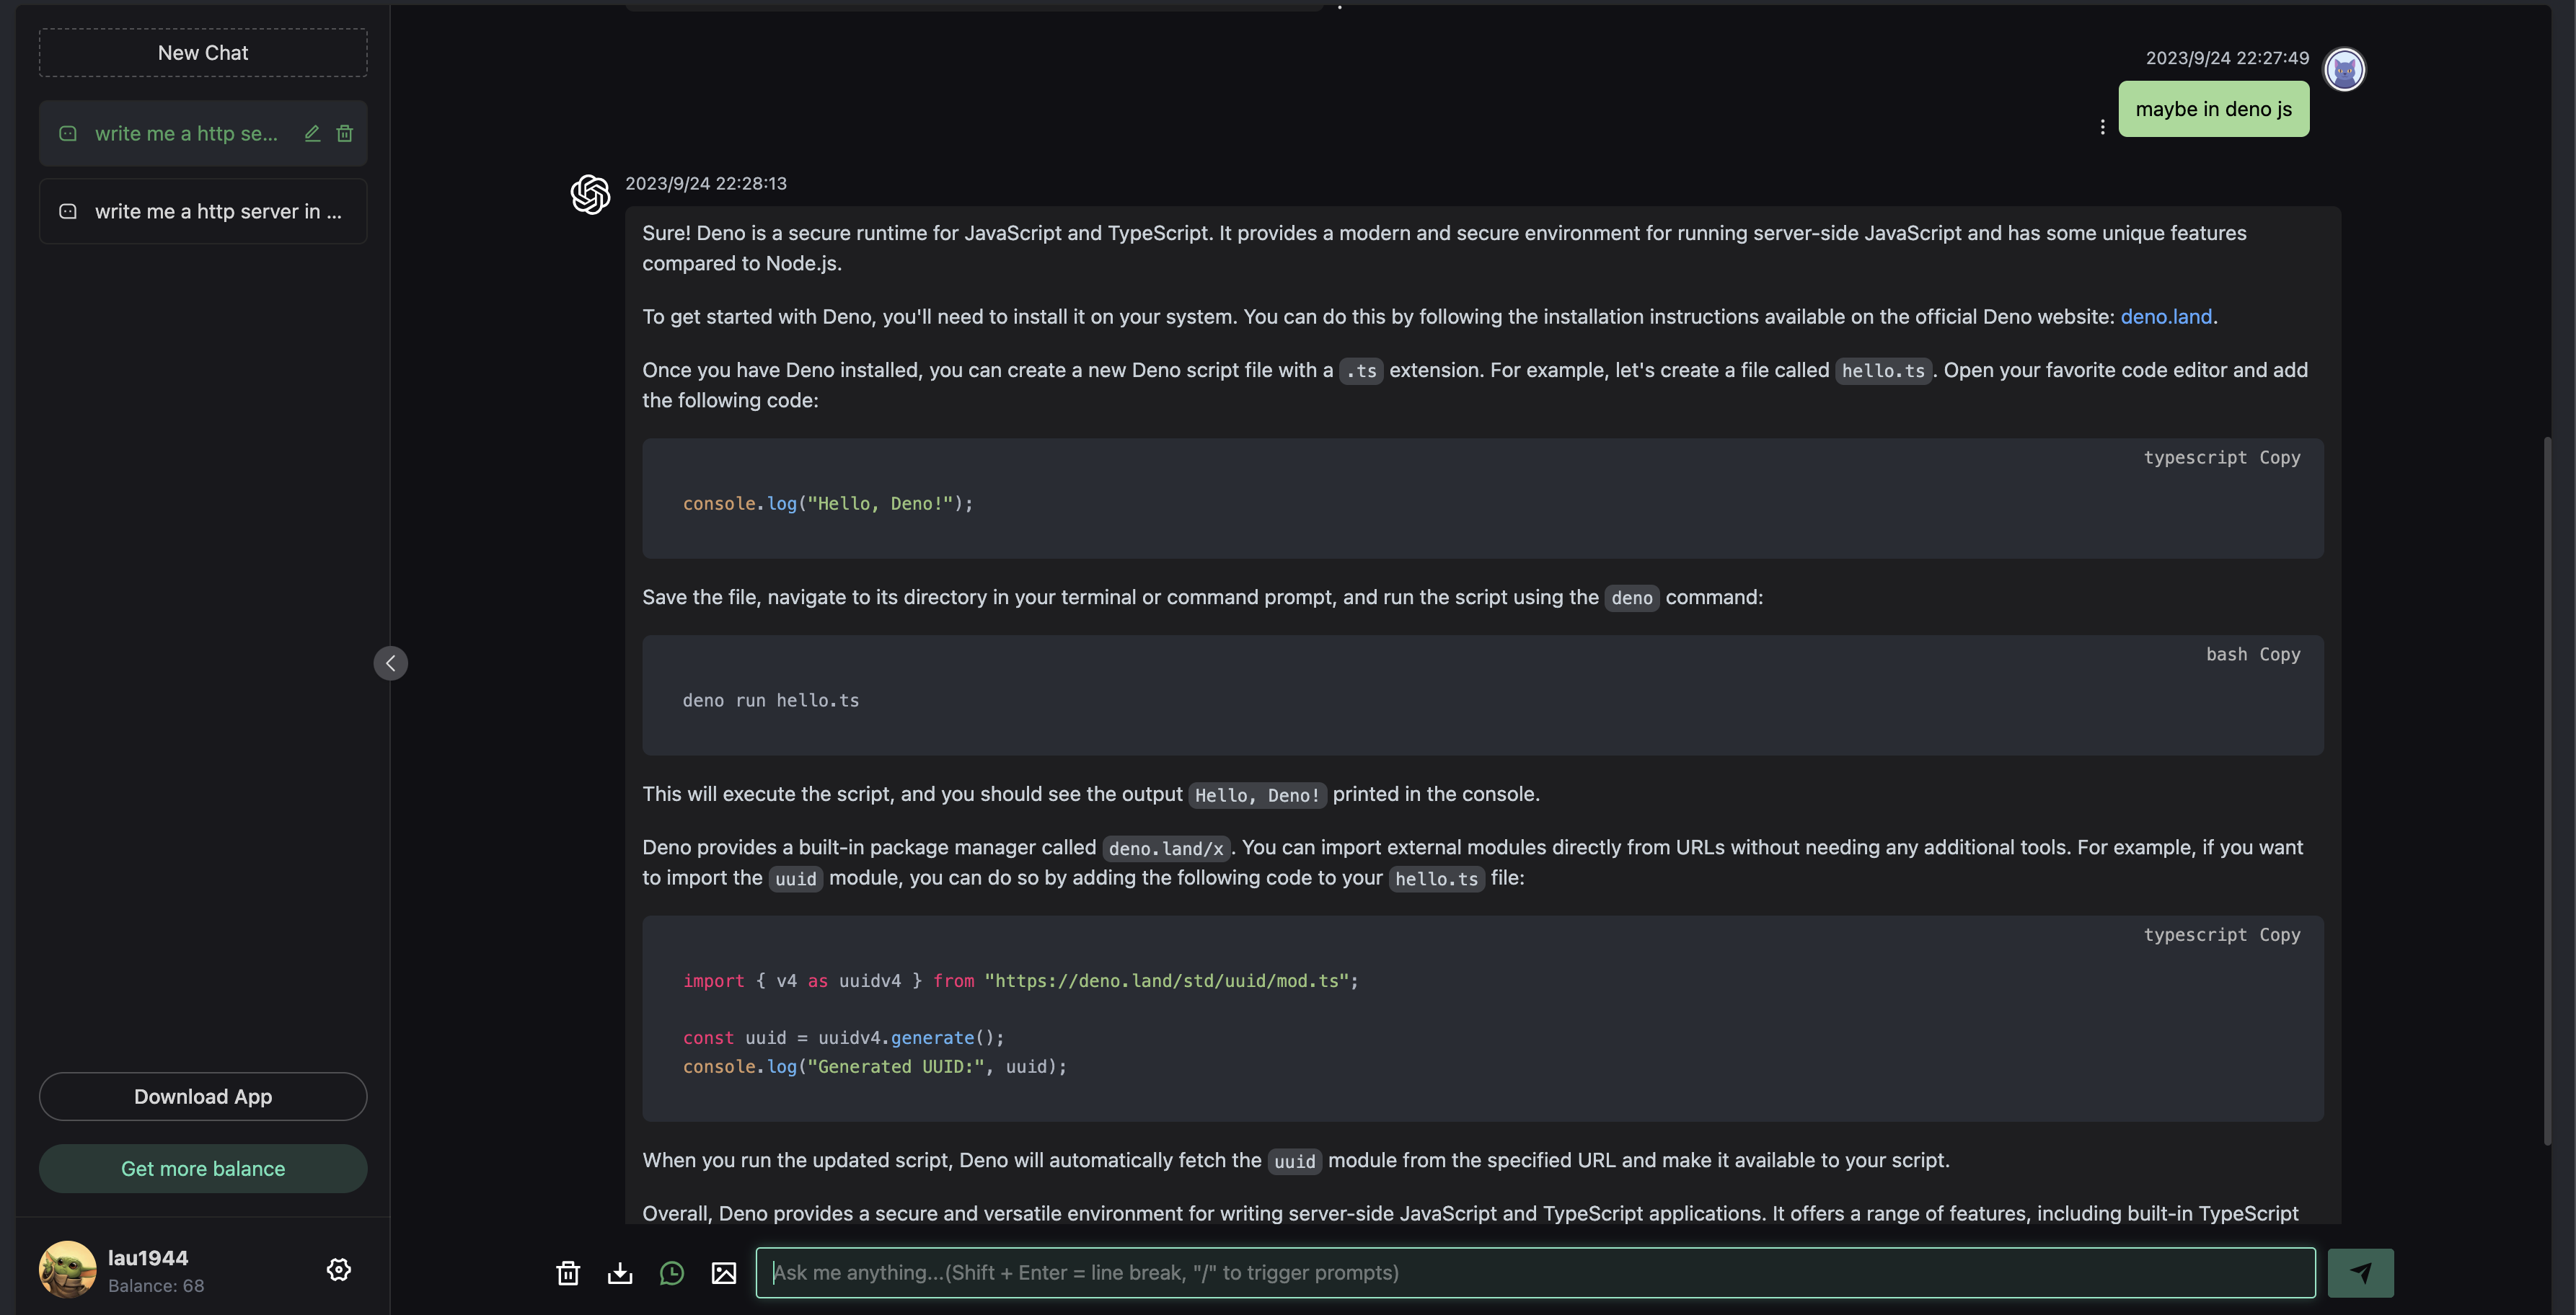Click the ChatGPT logo beside the response

(x=591, y=194)
